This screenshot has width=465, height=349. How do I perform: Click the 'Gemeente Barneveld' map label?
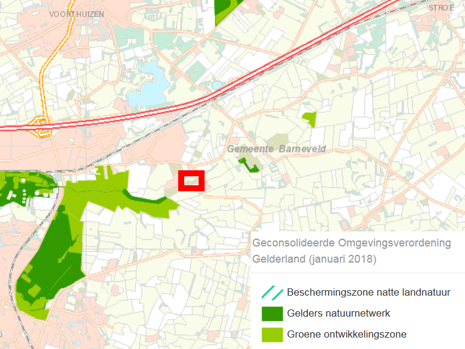(277, 149)
